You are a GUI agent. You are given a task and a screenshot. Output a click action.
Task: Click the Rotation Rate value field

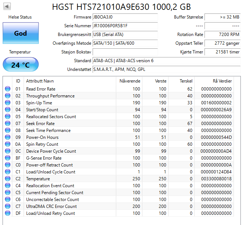pyautogui.click(x=222, y=35)
